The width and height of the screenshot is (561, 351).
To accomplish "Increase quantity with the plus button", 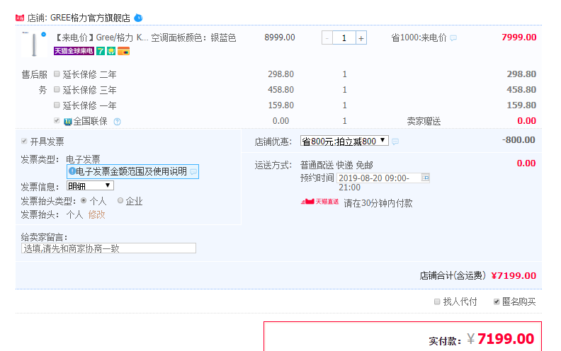I will [x=361, y=38].
